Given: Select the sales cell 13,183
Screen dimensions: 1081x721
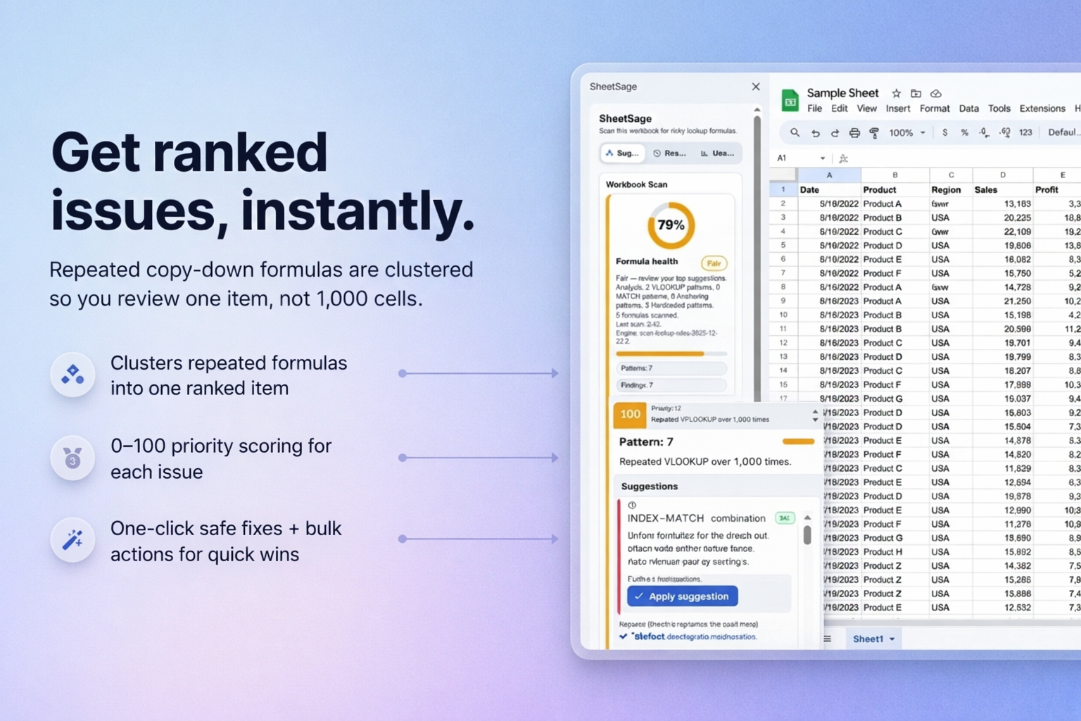Looking at the screenshot, I should click(1002, 203).
